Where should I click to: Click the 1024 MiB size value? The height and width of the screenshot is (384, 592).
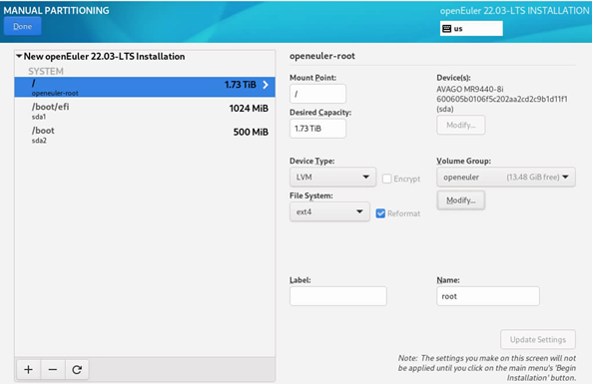tap(249, 109)
